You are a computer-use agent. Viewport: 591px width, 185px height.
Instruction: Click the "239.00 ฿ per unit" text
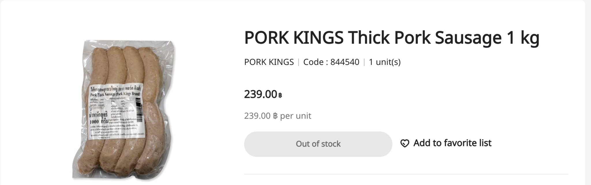[278, 116]
